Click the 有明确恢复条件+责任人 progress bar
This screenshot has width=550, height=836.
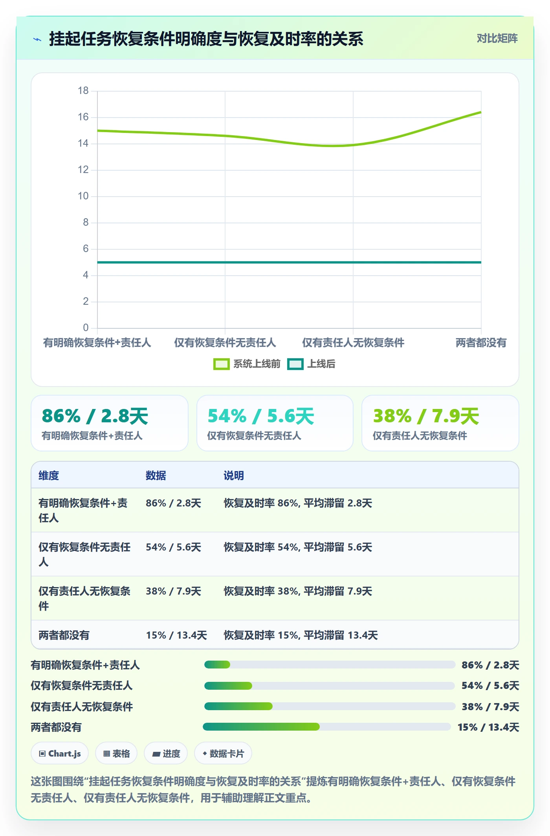pos(330,665)
